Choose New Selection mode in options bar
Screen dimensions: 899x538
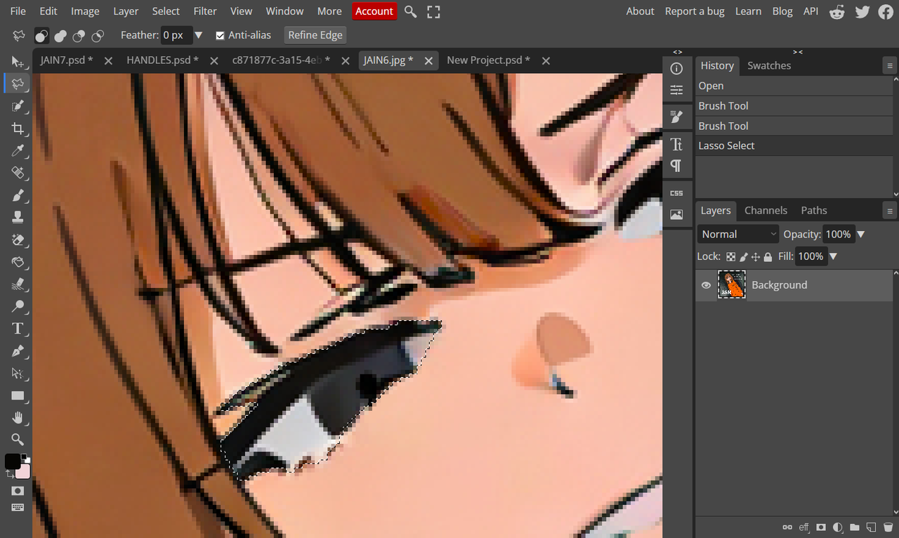[x=42, y=35]
